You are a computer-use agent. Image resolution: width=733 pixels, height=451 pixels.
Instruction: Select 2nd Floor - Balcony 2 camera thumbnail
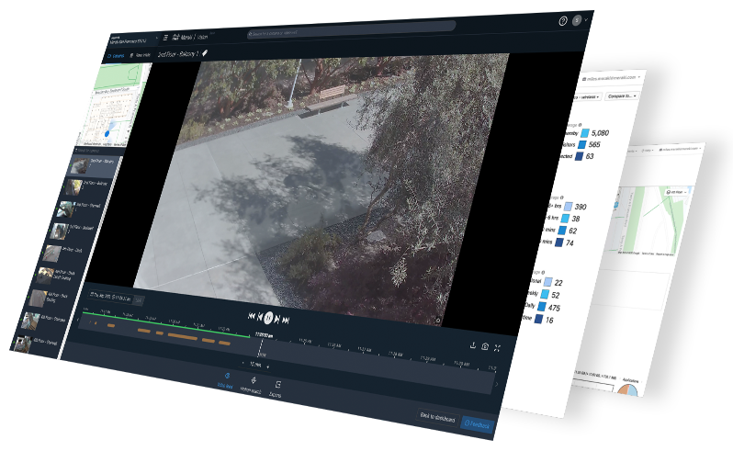[73, 187]
